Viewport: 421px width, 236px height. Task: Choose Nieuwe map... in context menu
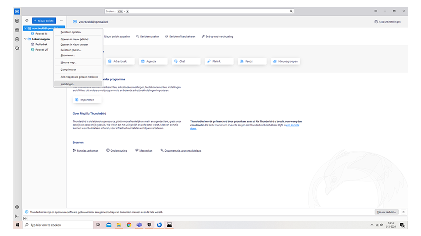click(78, 62)
